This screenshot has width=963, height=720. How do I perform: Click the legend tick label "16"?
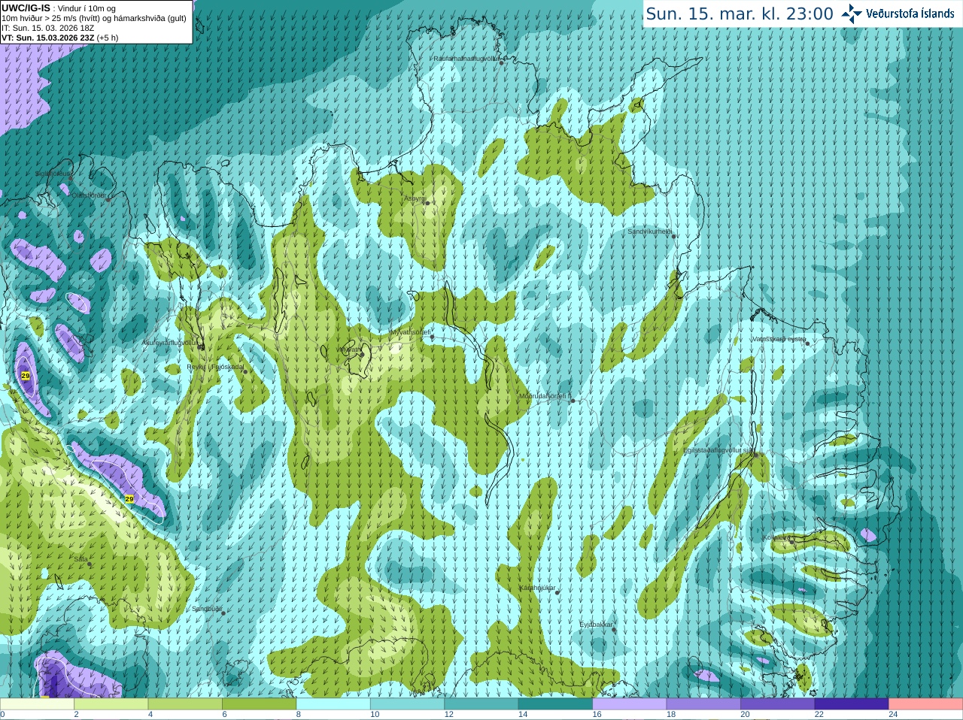tap(597, 715)
